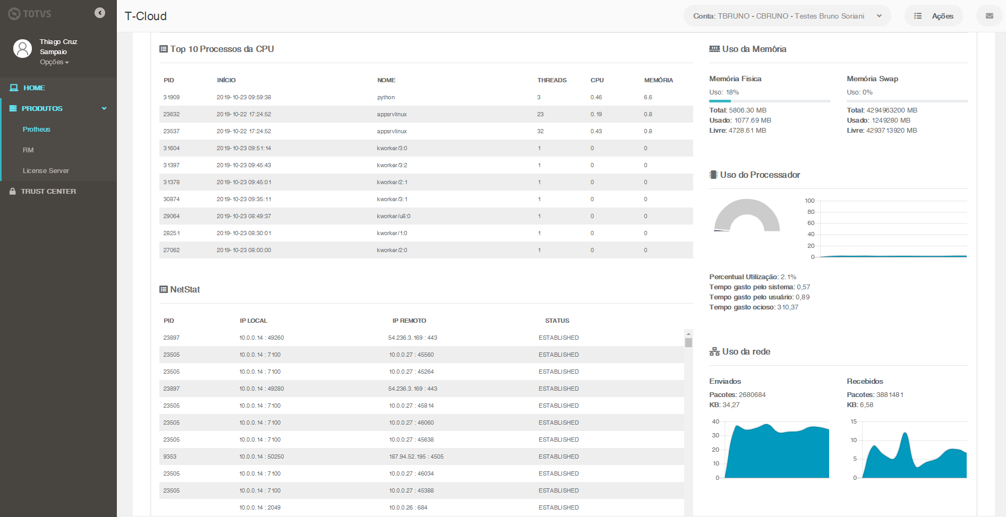Click the T-Cloud page title
The width and height of the screenshot is (1006, 517).
point(146,16)
